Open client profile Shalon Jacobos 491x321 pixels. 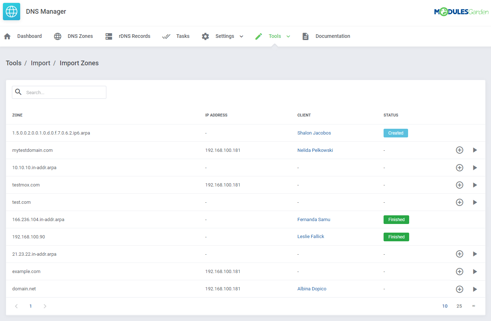coord(314,133)
